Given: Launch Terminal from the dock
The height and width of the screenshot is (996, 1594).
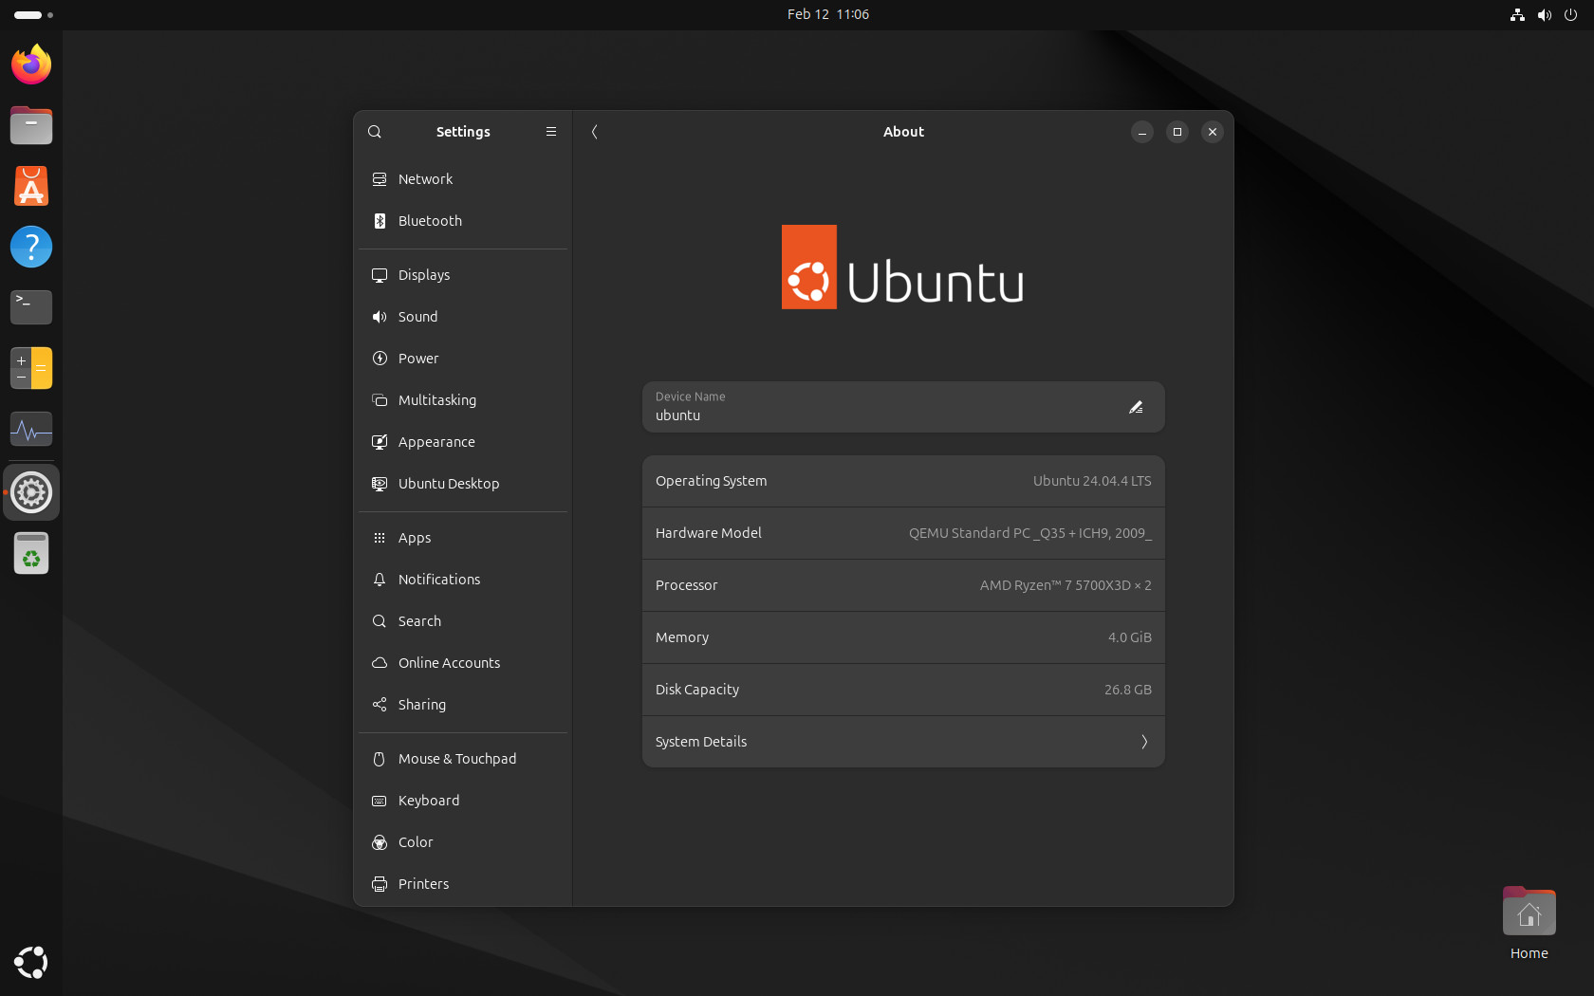Looking at the screenshot, I should (31, 306).
